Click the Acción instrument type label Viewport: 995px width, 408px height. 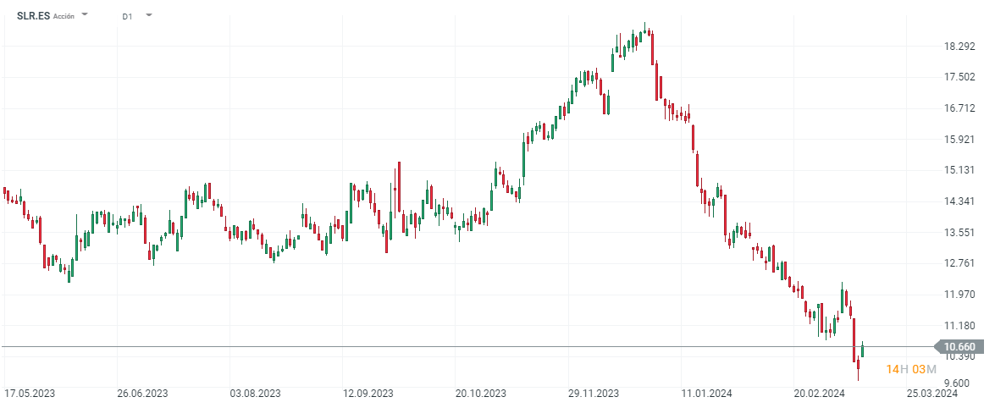(64, 16)
